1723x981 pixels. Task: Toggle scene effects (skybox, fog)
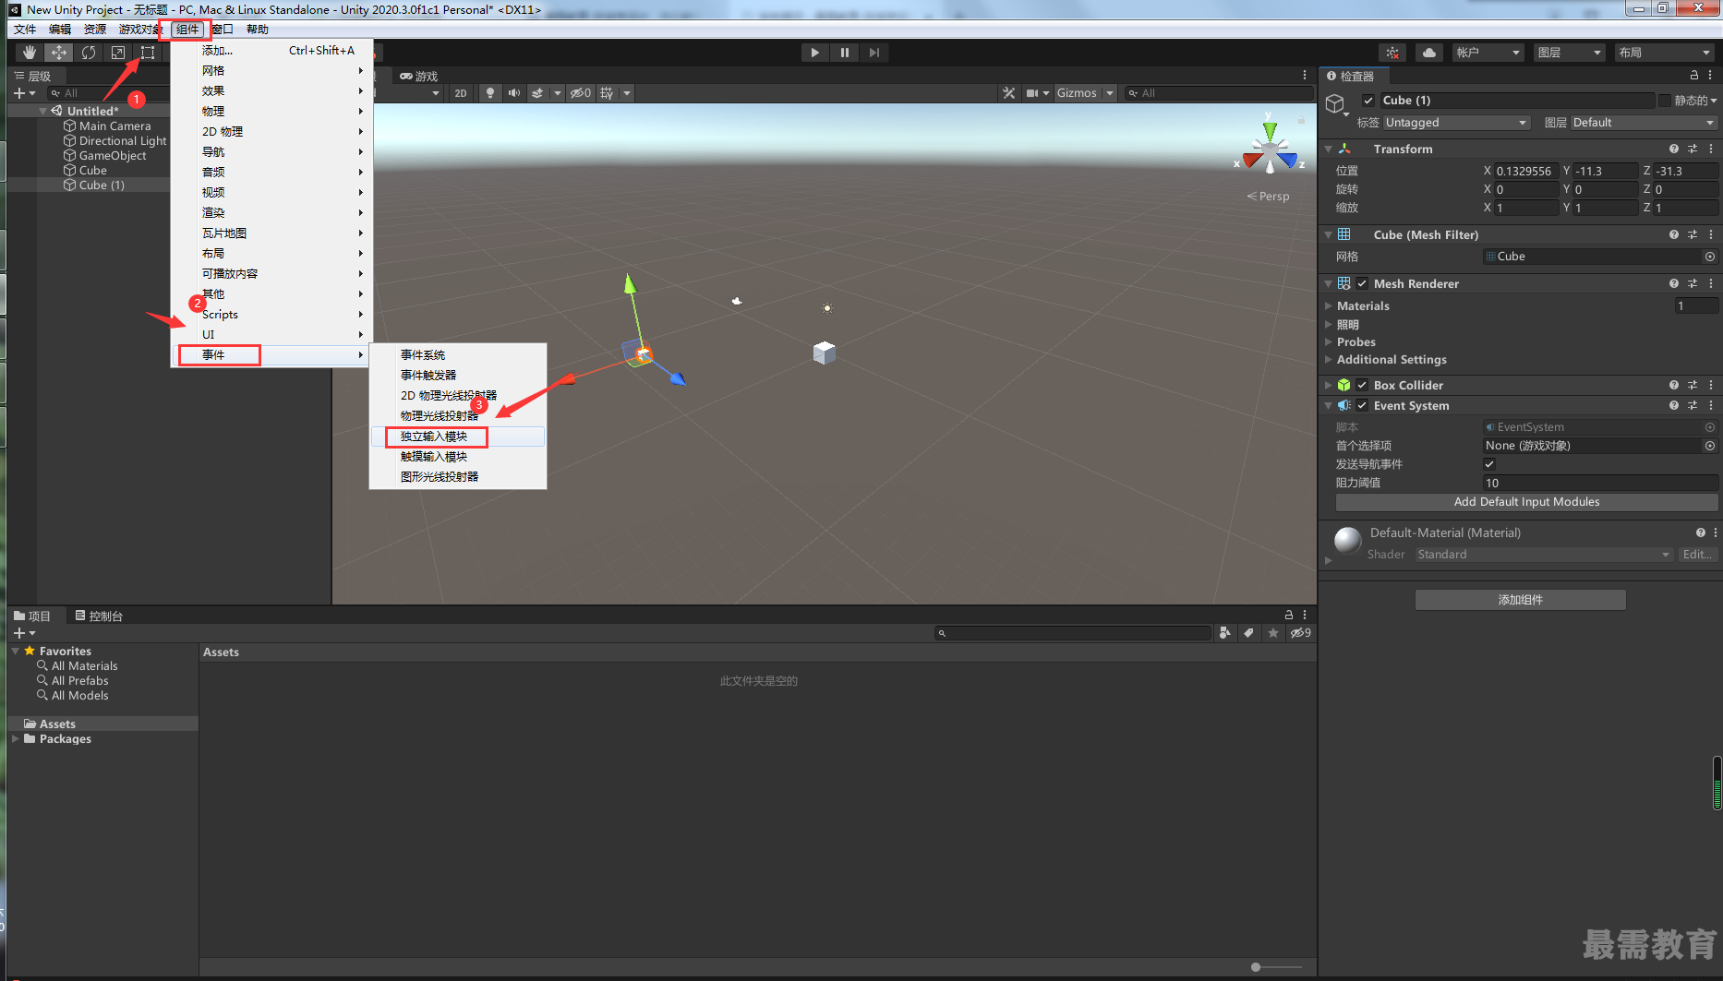click(x=537, y=93)
